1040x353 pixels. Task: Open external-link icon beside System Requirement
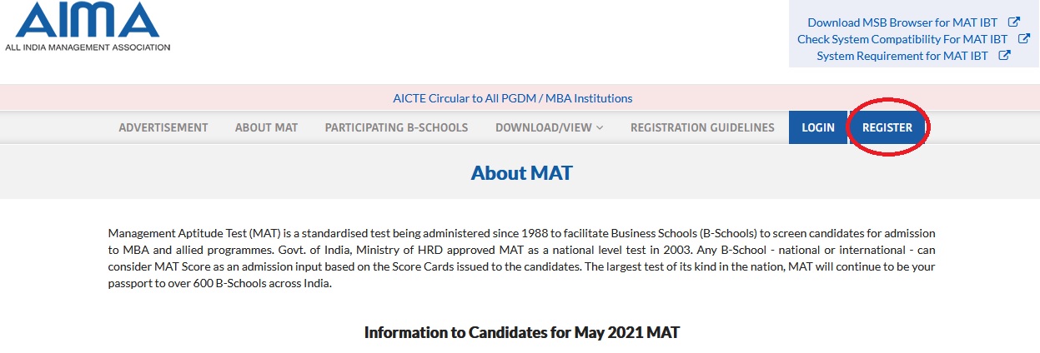tap(1005, 56)
